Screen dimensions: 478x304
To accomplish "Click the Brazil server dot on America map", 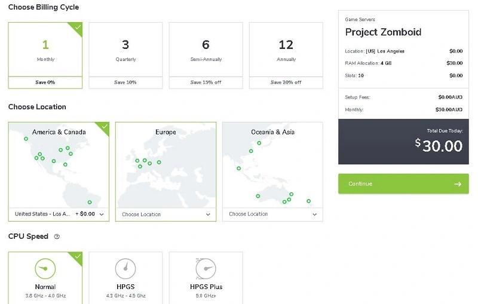I will [90, 202].
